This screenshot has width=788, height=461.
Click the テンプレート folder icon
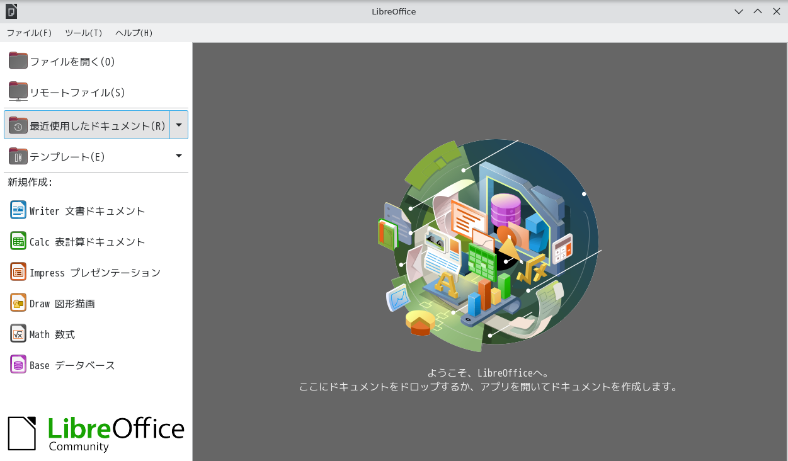pyautogui.click(x=18, y=156)
